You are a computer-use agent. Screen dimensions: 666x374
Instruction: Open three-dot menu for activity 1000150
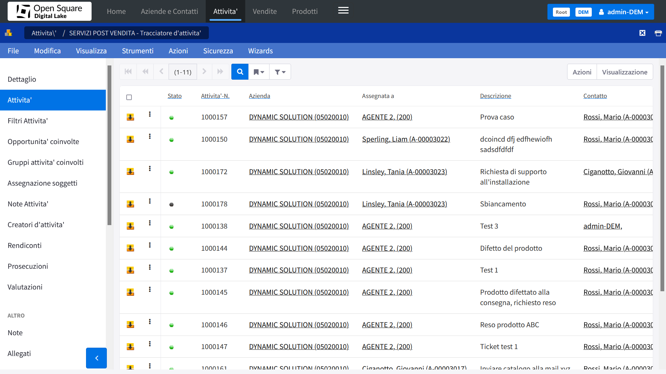click(150, 136)
